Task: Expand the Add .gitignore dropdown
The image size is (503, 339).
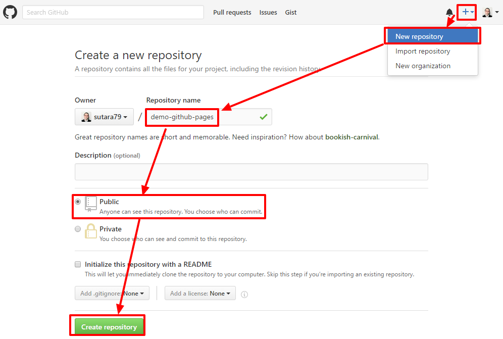Action: 112,293
